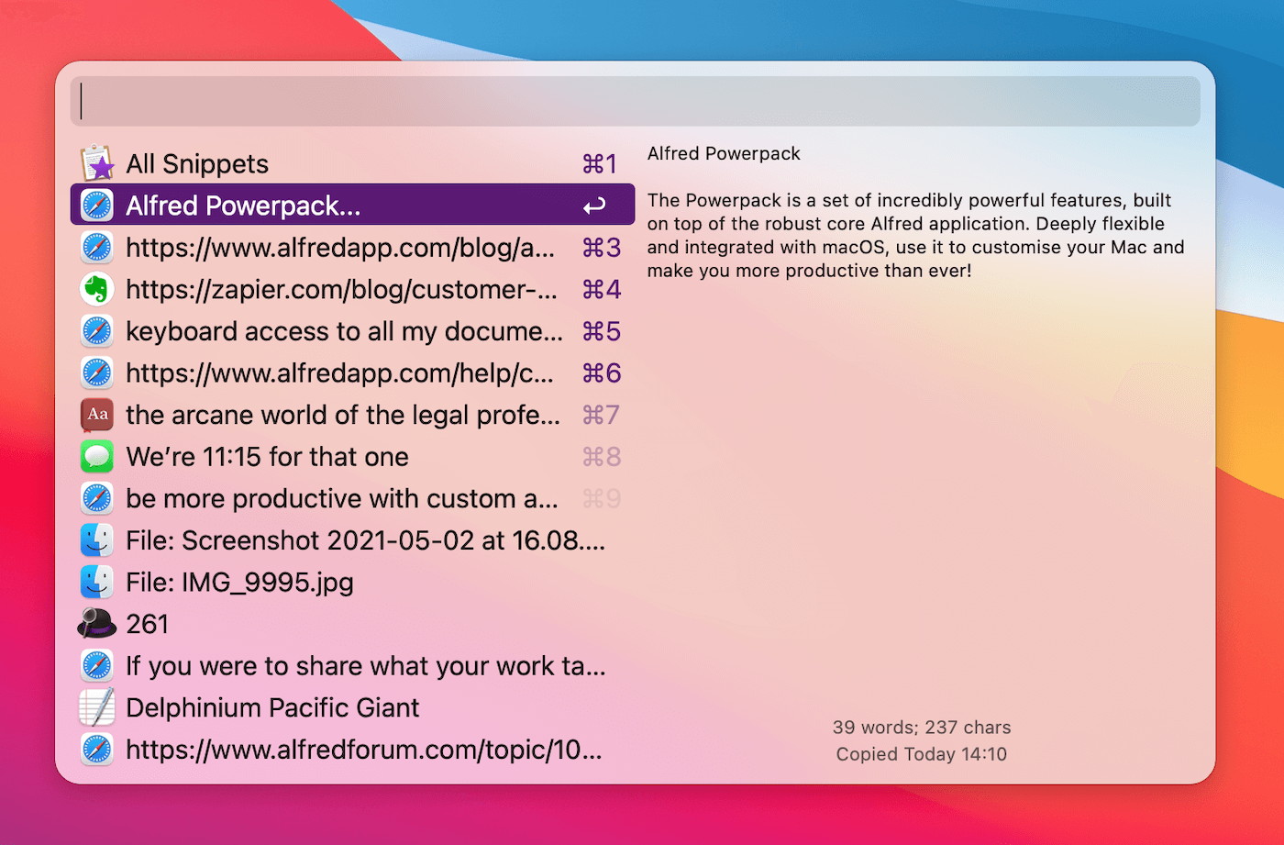Click the font icon on the legal profession entry
The width and height of the screenshot is (1284, 845).
click(96, 414)
